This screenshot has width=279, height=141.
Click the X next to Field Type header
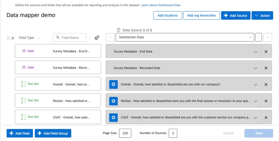point(13,38)
